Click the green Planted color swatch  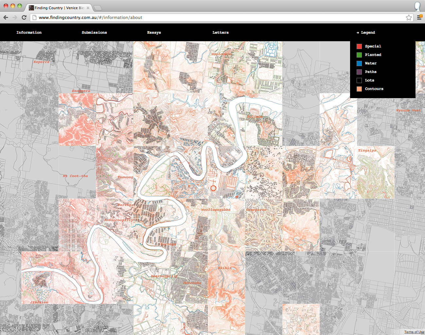(359, 55)
